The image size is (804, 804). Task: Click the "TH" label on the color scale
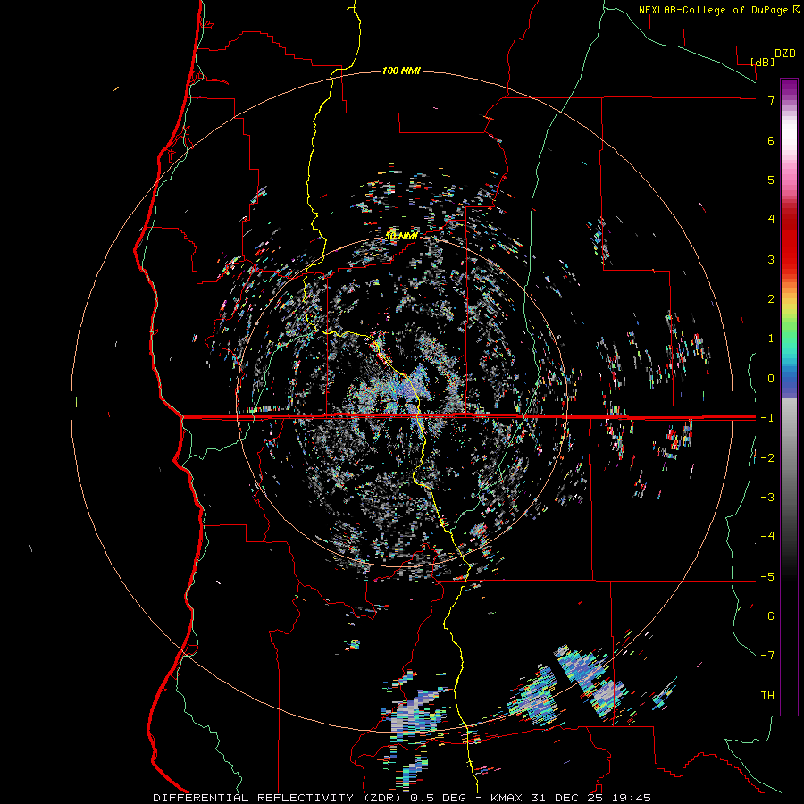point(767,696)
